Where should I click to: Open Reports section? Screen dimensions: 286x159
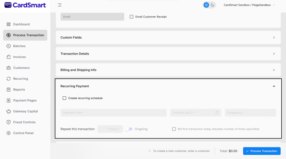[x=19, y=90]
